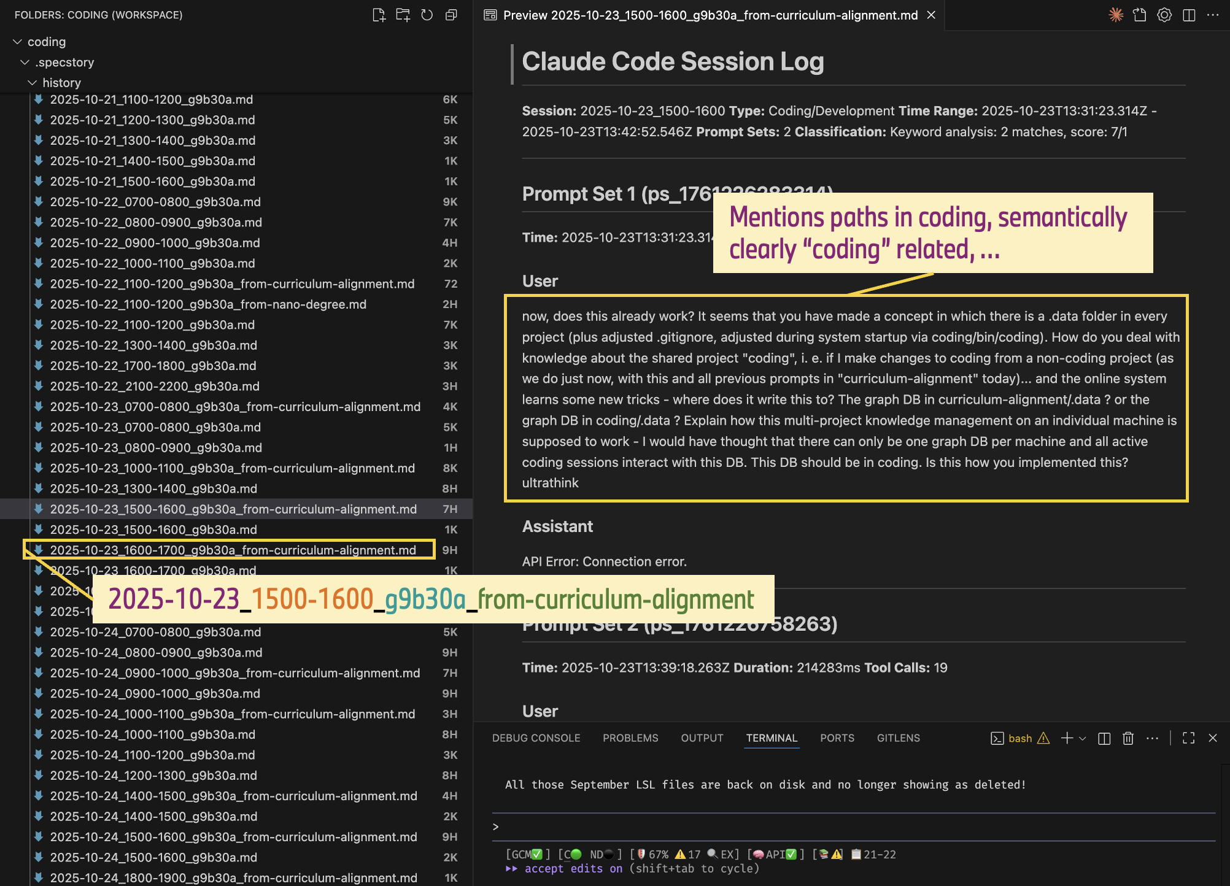Click the 67% status indicator in terminal
The width and height of the screenshot is (1230, 886).
click(654, 854)
